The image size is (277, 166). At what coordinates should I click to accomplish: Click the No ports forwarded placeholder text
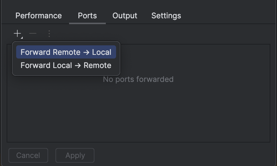coord(138,79)
